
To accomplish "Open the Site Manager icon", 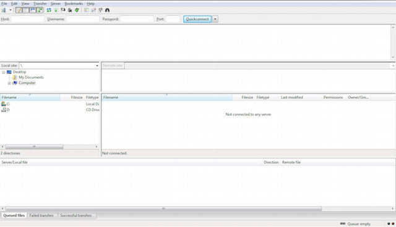I will click(4, 10).
